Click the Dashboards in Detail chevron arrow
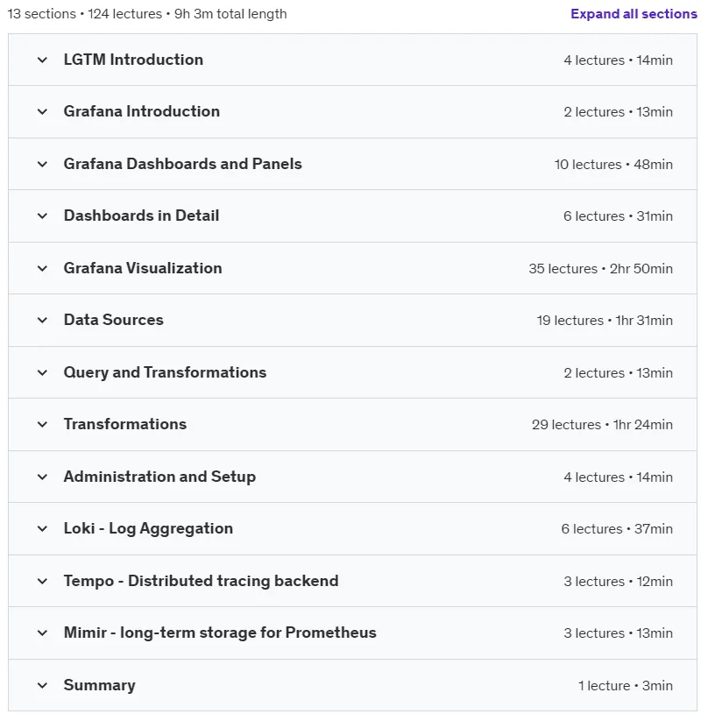 [42, 216]
